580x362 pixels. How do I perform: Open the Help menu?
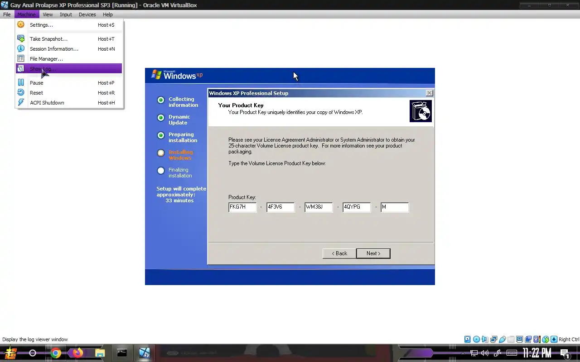[x=107, y=14]
